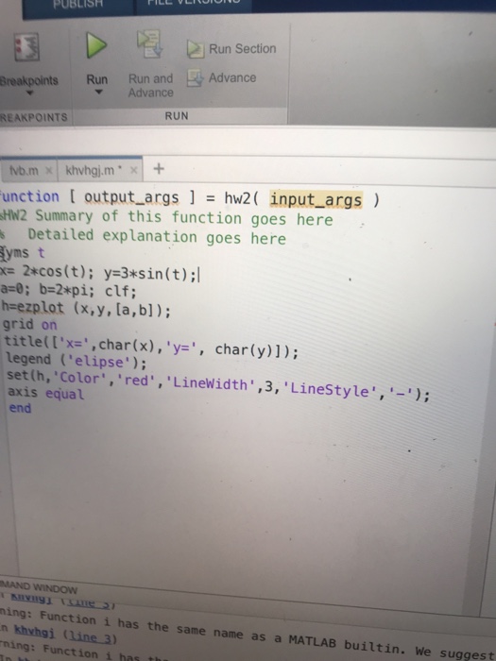Open the Run dropdown arrow
Viewport: 496px width, 661px height.
point(98,92)
